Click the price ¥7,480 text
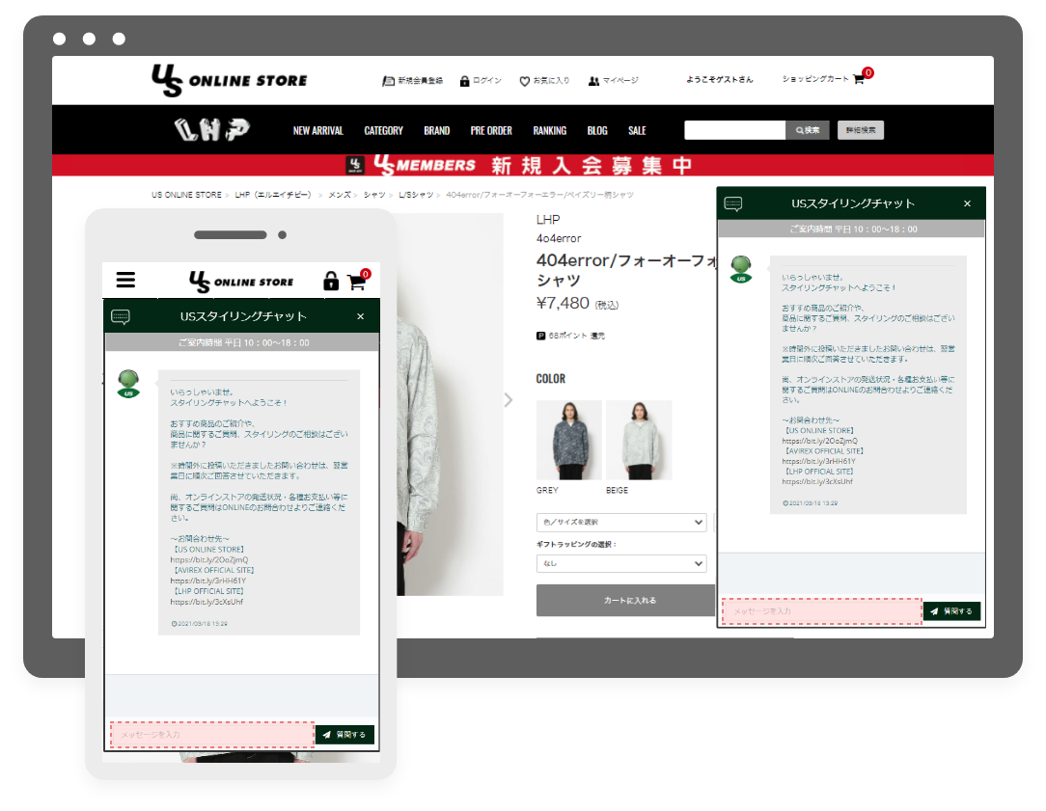1046x811 pixels. [563, 303]
